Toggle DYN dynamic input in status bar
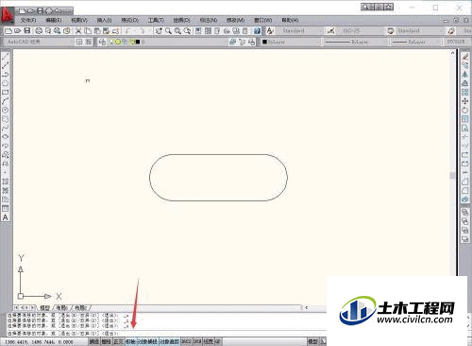 (197, 341)
